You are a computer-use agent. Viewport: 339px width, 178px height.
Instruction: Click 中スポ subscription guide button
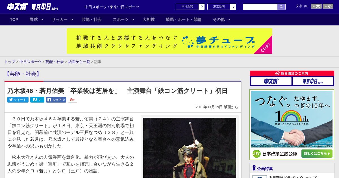pyautogui.click(x=271, y=81)
